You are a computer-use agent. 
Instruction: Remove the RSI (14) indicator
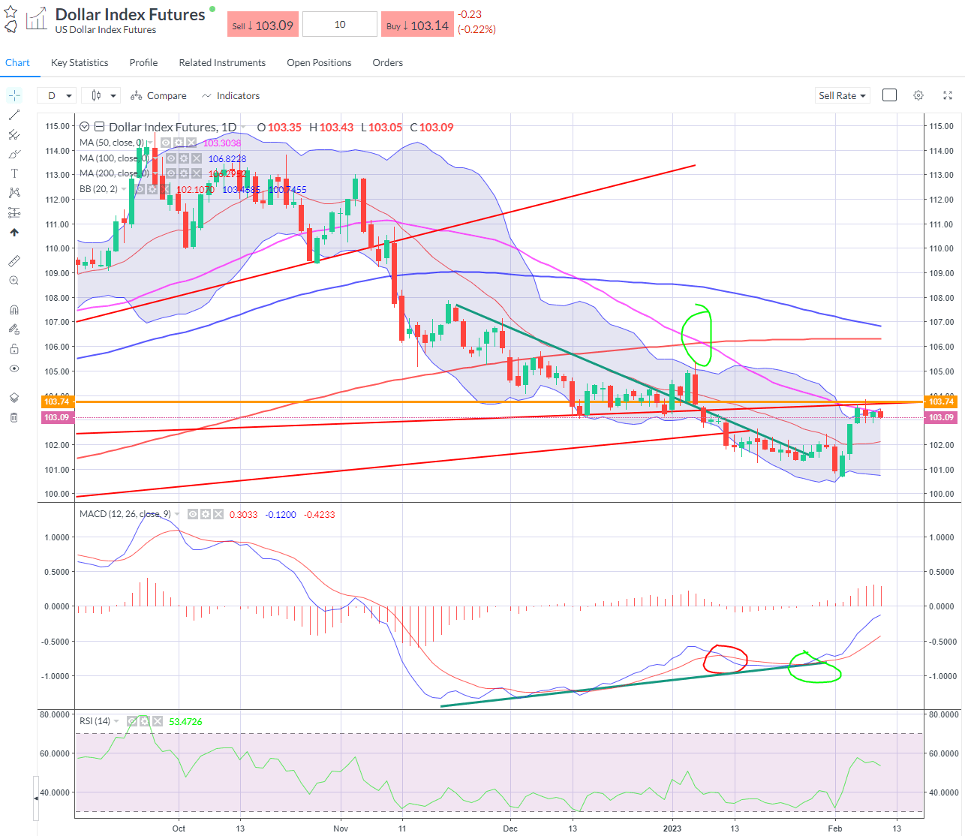tap(158, 721)
